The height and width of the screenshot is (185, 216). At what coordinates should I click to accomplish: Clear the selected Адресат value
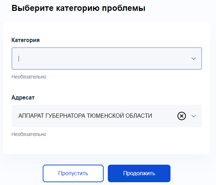tap(182, 116)
